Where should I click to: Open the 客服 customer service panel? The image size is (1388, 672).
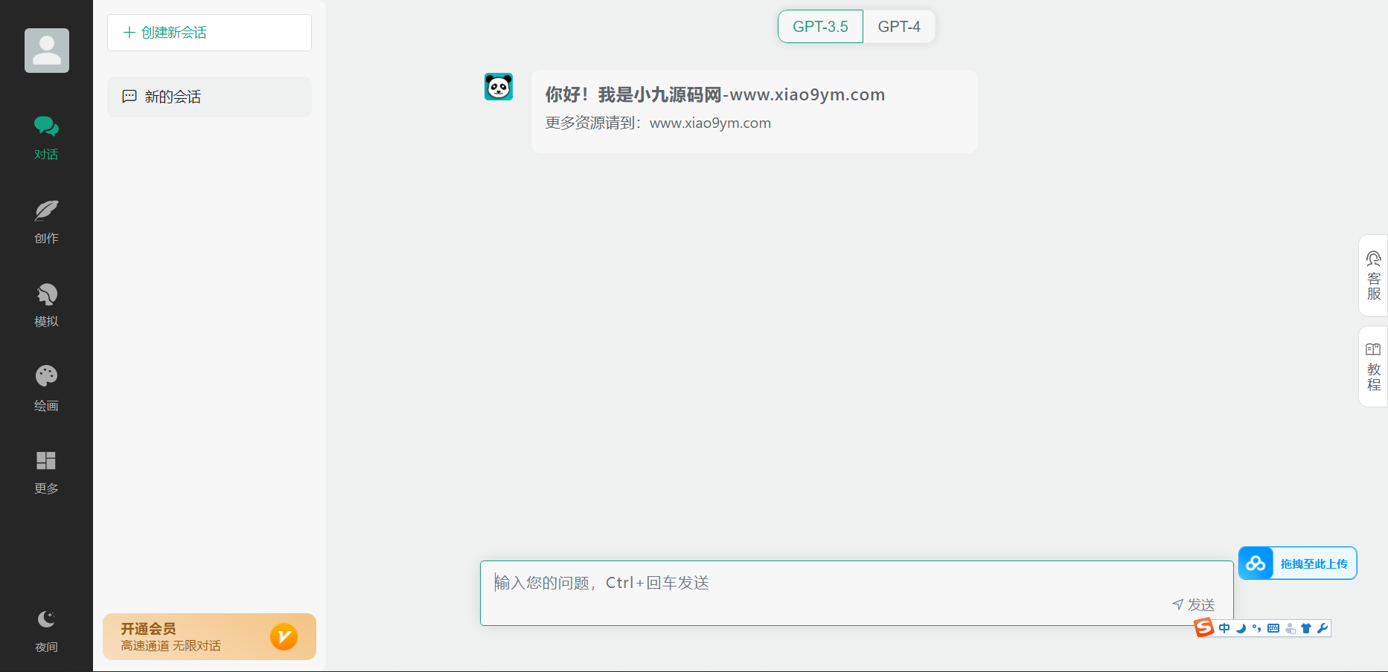[1374, 276]
